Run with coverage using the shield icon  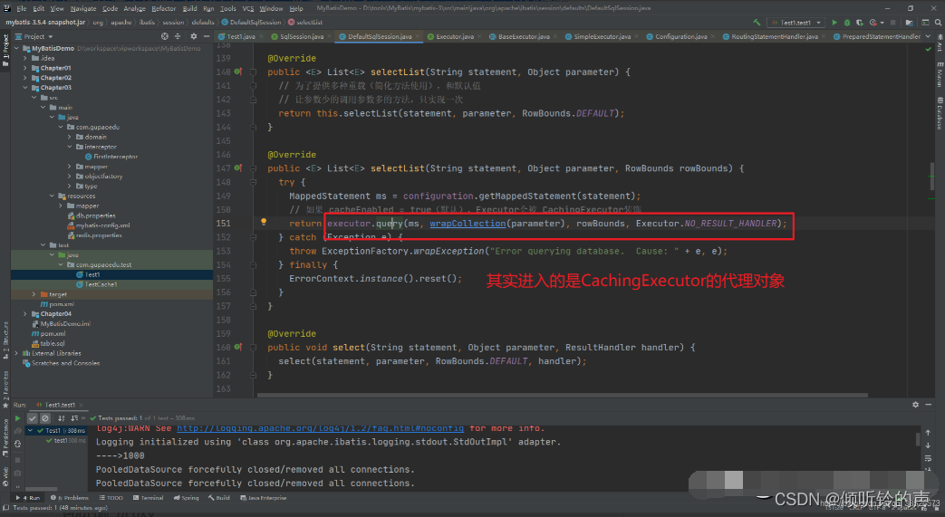tap(860, 23)
